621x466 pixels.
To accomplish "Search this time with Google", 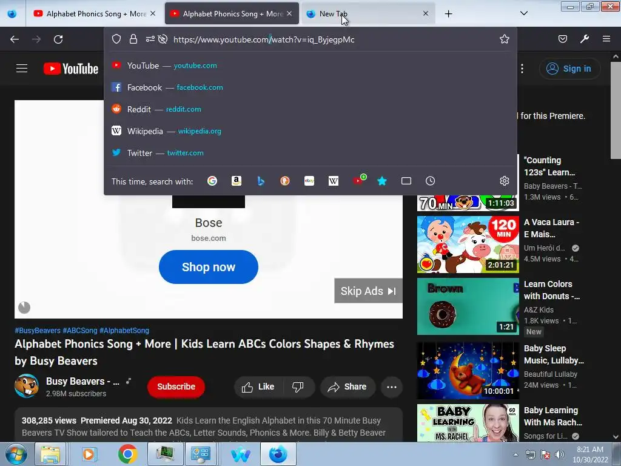I will (212, 181).
